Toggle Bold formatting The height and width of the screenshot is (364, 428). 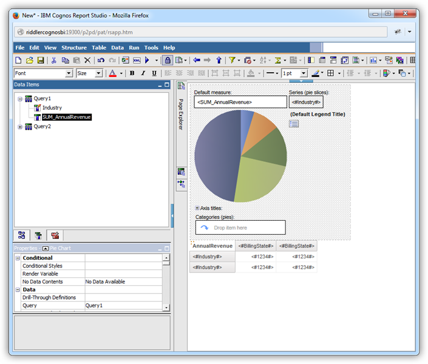pos(132,73)
